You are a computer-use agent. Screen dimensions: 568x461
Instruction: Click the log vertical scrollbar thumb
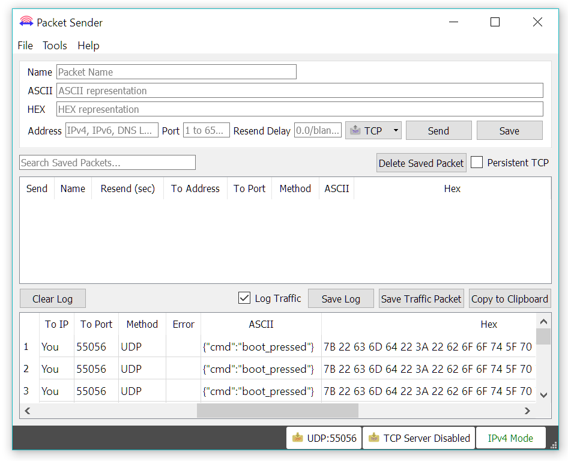543,336
